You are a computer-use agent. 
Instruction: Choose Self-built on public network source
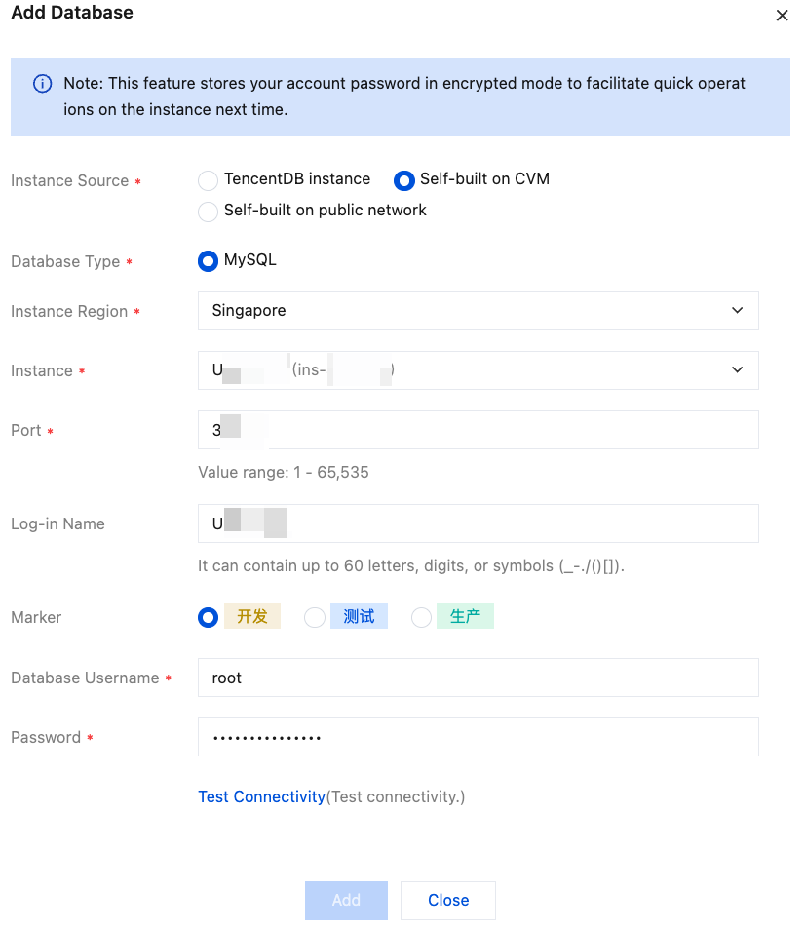pos(208,212)
